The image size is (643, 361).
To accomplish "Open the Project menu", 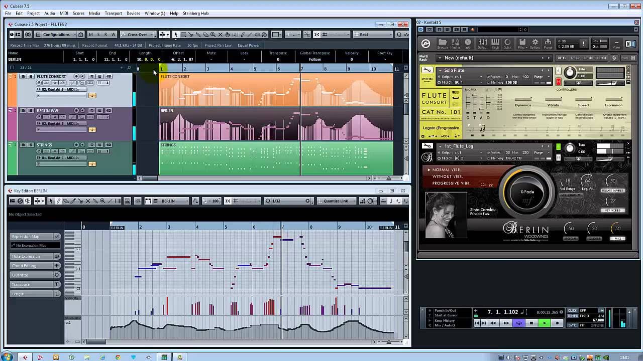I will tap(33, 13).
